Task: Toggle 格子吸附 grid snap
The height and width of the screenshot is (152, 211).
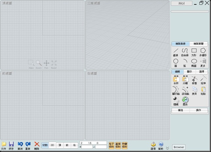Action: [111, 145]
